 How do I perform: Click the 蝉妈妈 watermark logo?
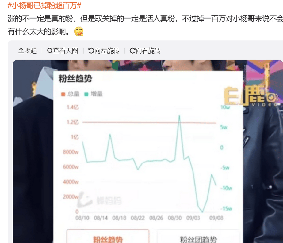(100, 200)
